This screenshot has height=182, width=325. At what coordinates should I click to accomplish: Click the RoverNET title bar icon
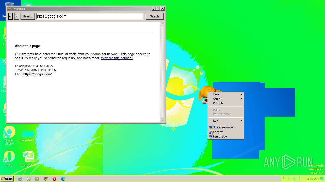[x=9, y=9]
